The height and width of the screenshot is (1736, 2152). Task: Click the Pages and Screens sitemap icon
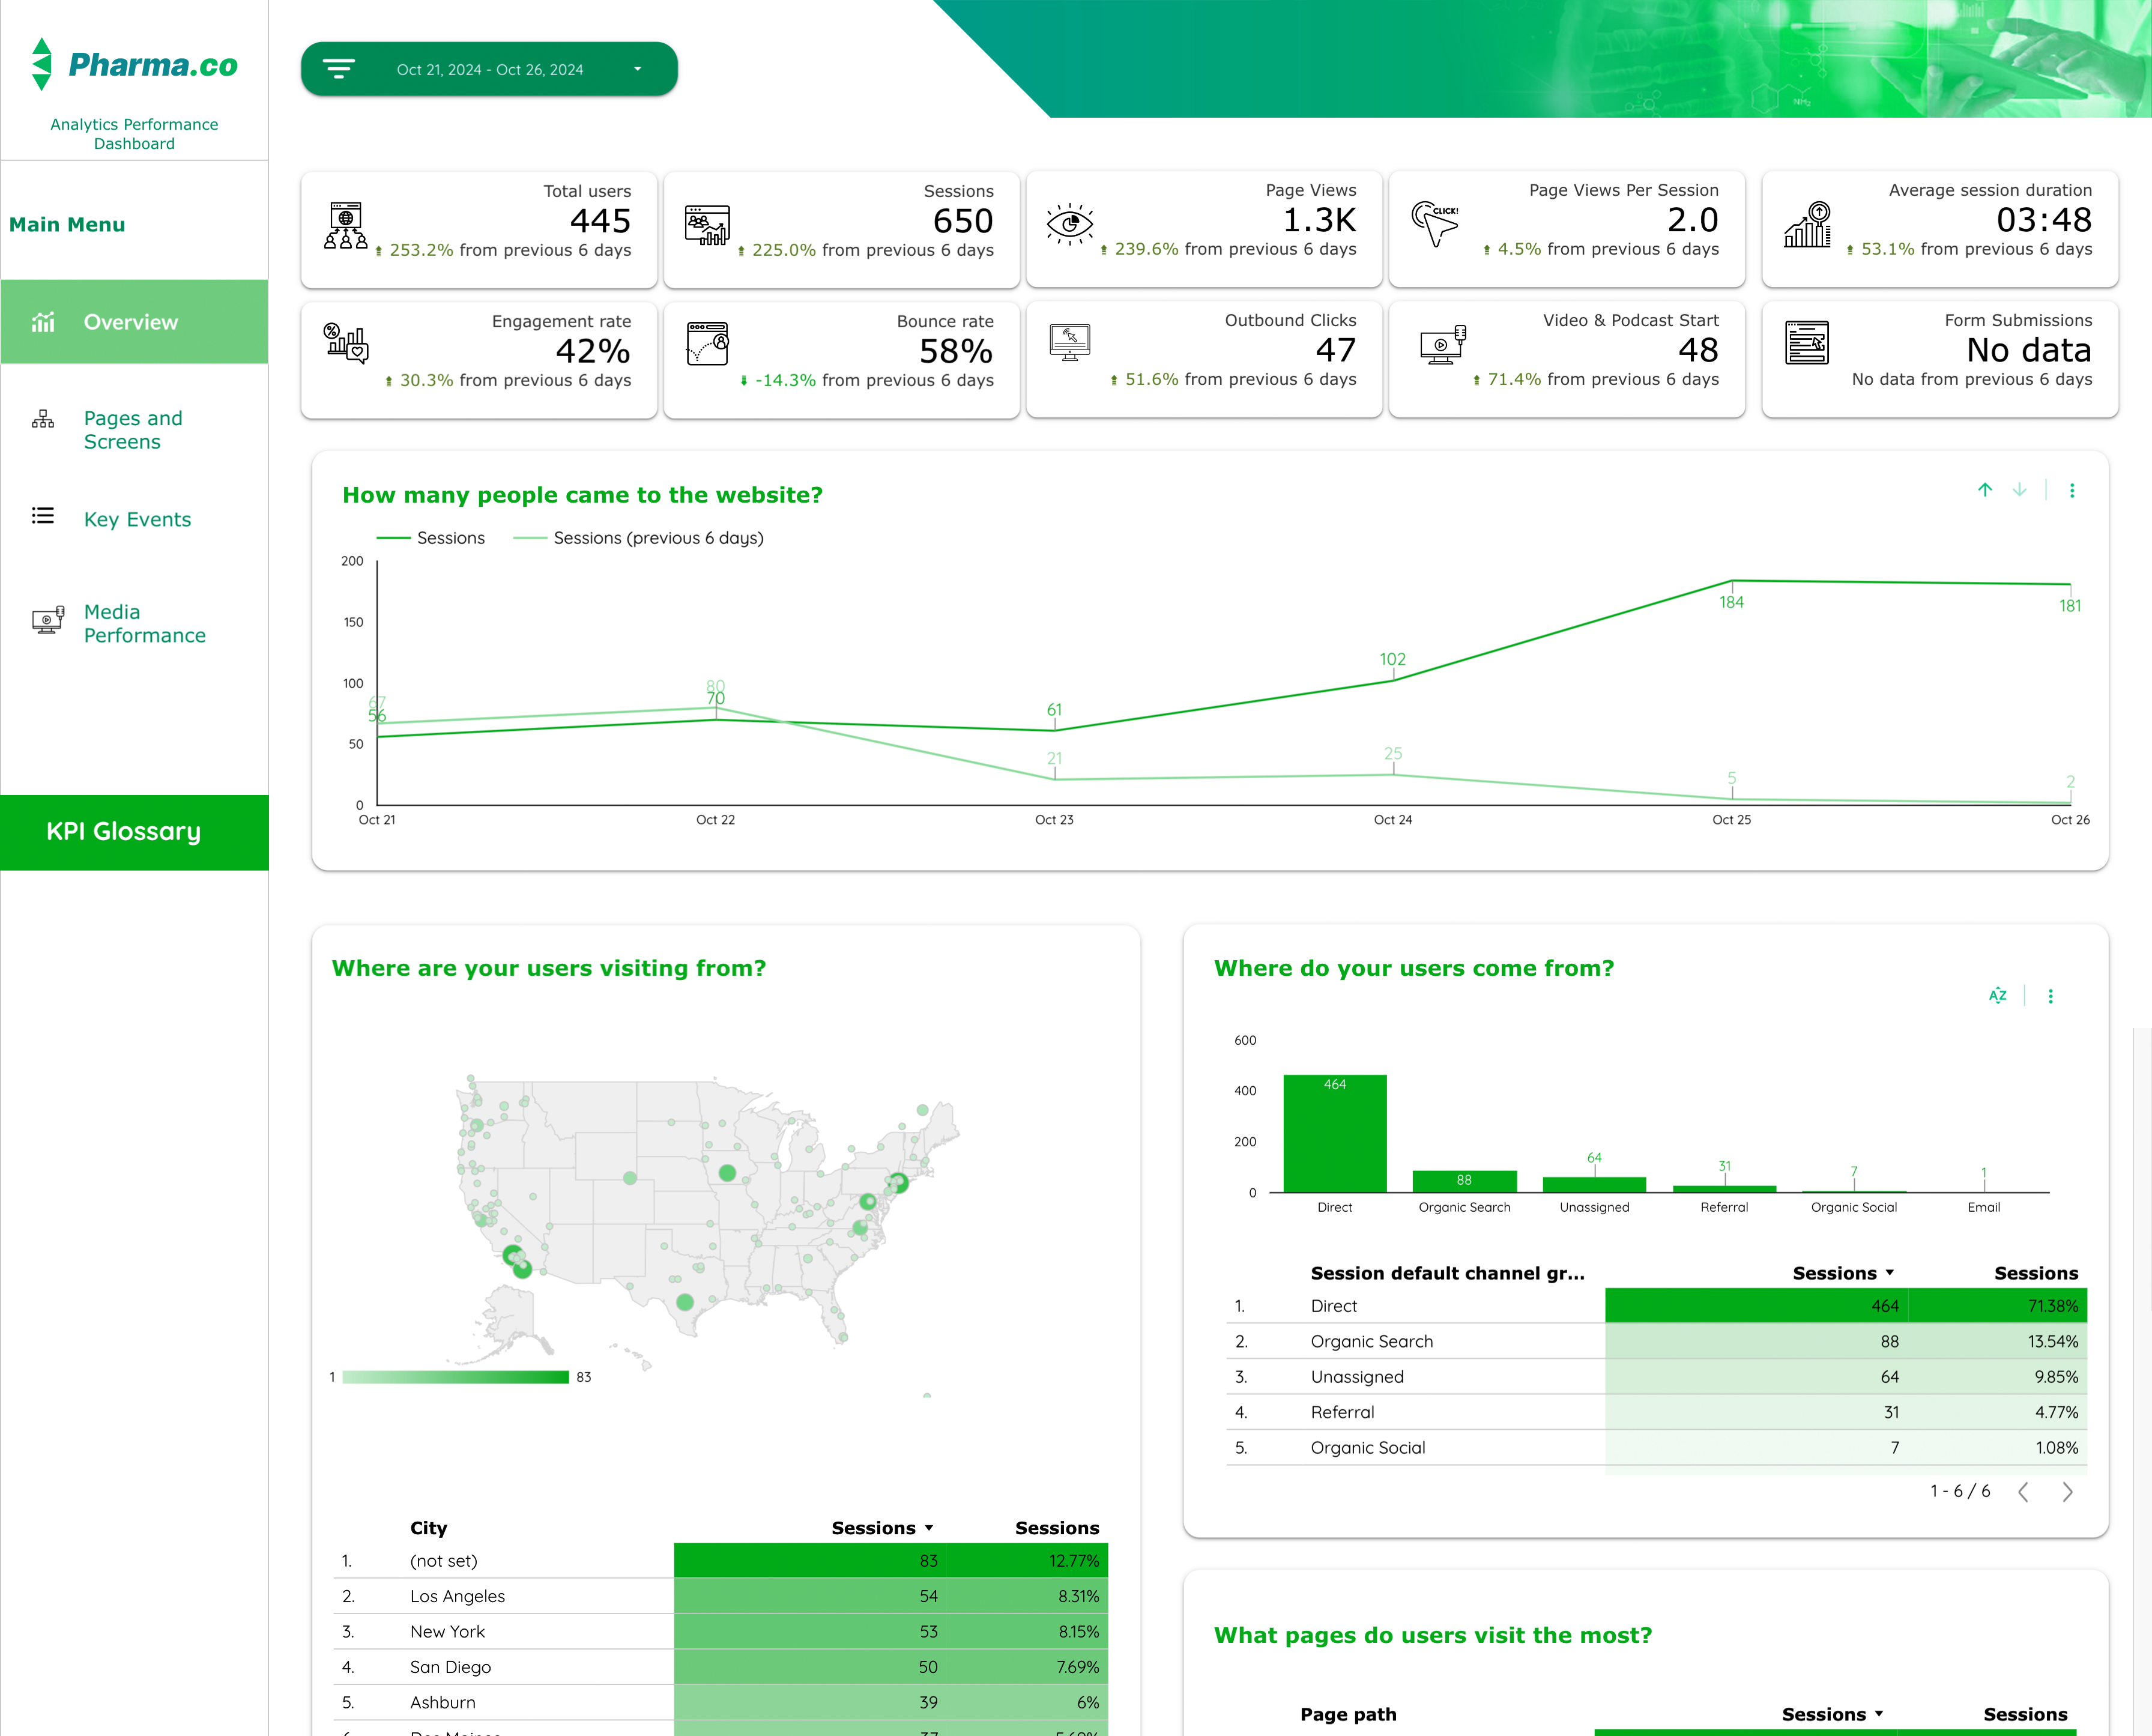point(43,418)
